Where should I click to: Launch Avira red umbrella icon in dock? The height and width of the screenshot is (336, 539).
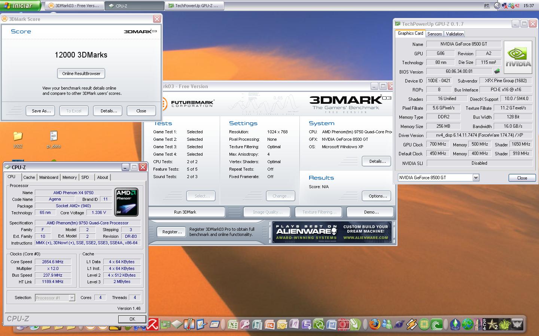152,324
